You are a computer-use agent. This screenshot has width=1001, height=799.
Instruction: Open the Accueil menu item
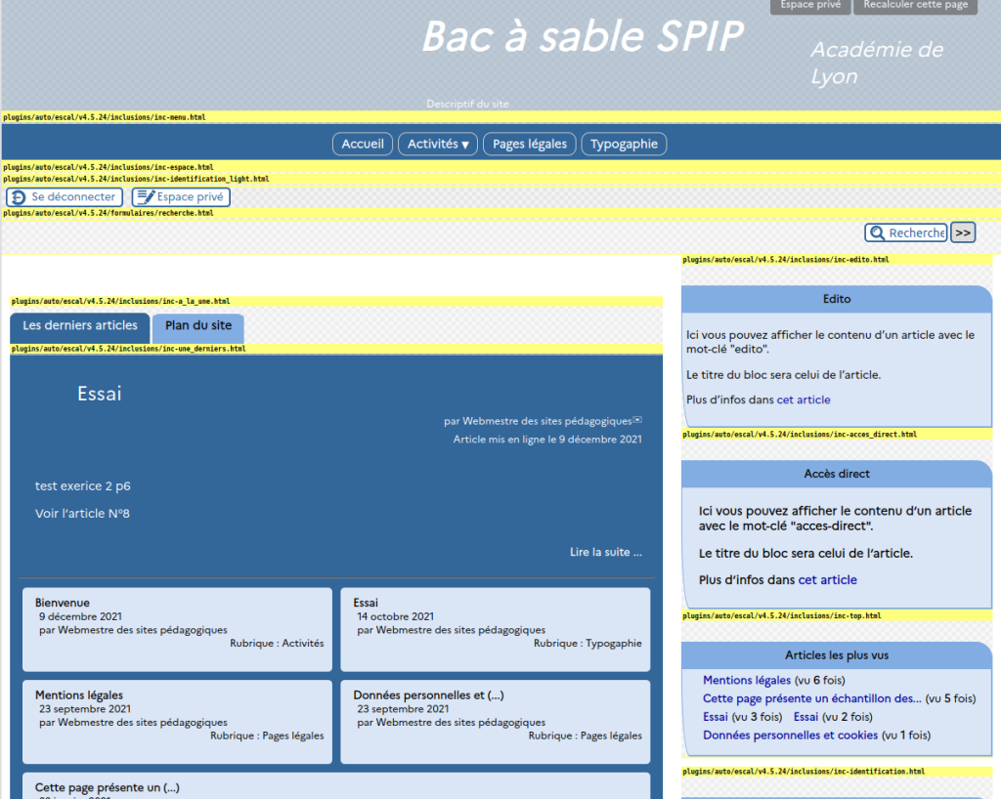coord(363,145)
